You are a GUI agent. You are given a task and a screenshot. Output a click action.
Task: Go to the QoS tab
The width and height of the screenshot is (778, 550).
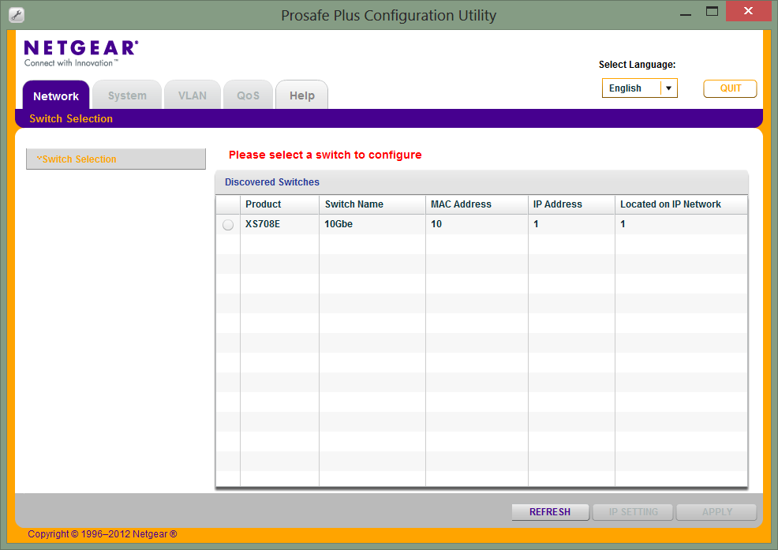click(x=248, y=95)
